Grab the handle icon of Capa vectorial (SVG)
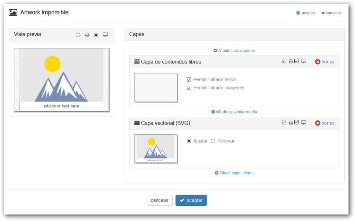The height and width of the screenshot is (221, 355). pyautogui.click(x=137, y=123)
